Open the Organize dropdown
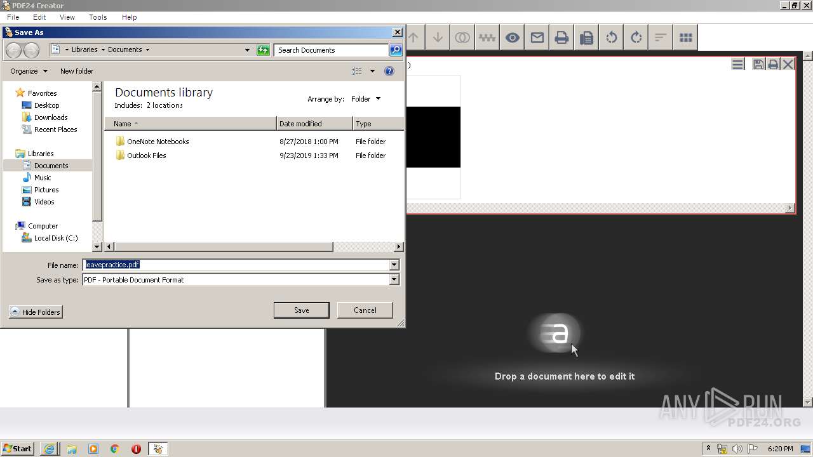813x457 pixels. pyautogui.click(x=29, y=71)
